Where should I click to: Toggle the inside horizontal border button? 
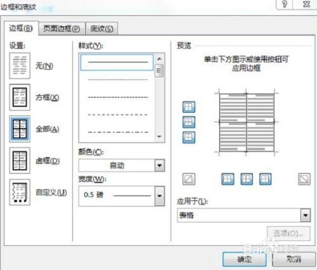pyautogui.click(x=189, y=122)
